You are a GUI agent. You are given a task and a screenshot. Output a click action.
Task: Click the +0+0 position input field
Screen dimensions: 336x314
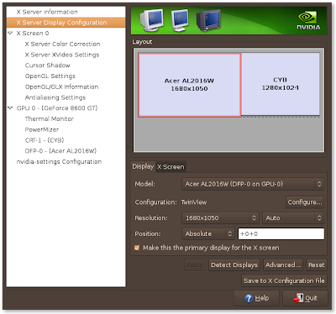point(281,233)
